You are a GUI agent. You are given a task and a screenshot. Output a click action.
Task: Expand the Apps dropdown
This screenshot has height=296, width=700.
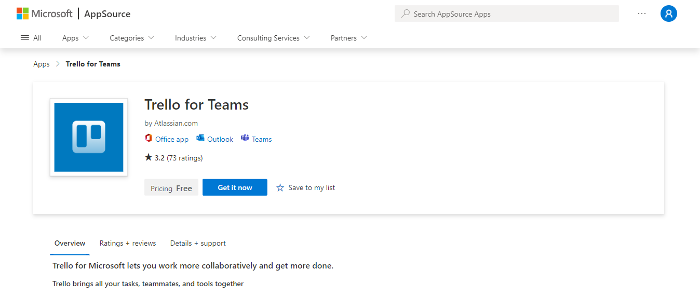pyautogui.click(x=75, y=38)
